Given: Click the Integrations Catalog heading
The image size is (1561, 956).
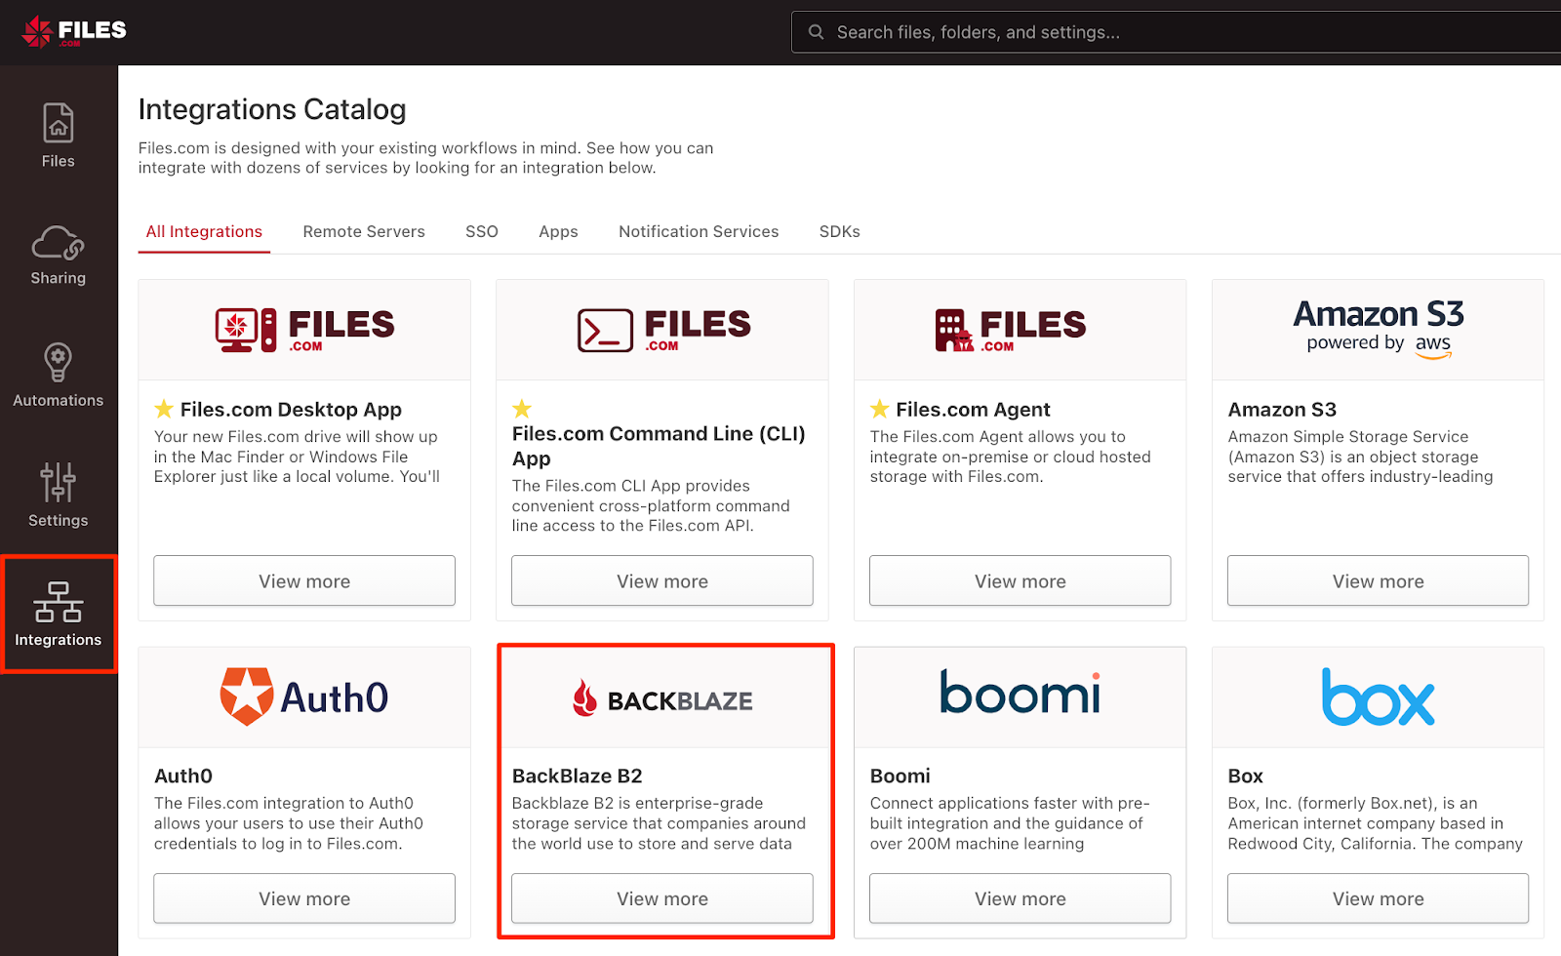Looking at the screenshot, I should [272, 109].
